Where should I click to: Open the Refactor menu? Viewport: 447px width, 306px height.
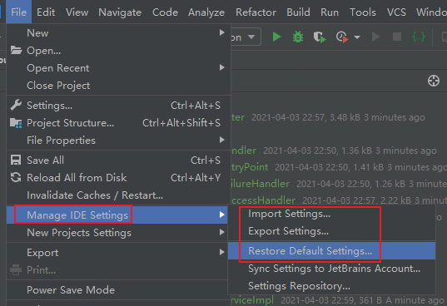point(256,12)
